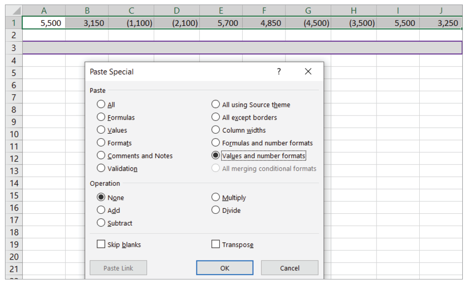The width and height of the screenshot is (466, 284).
Task: Choose All except borders option
Action: coord(216,117)
